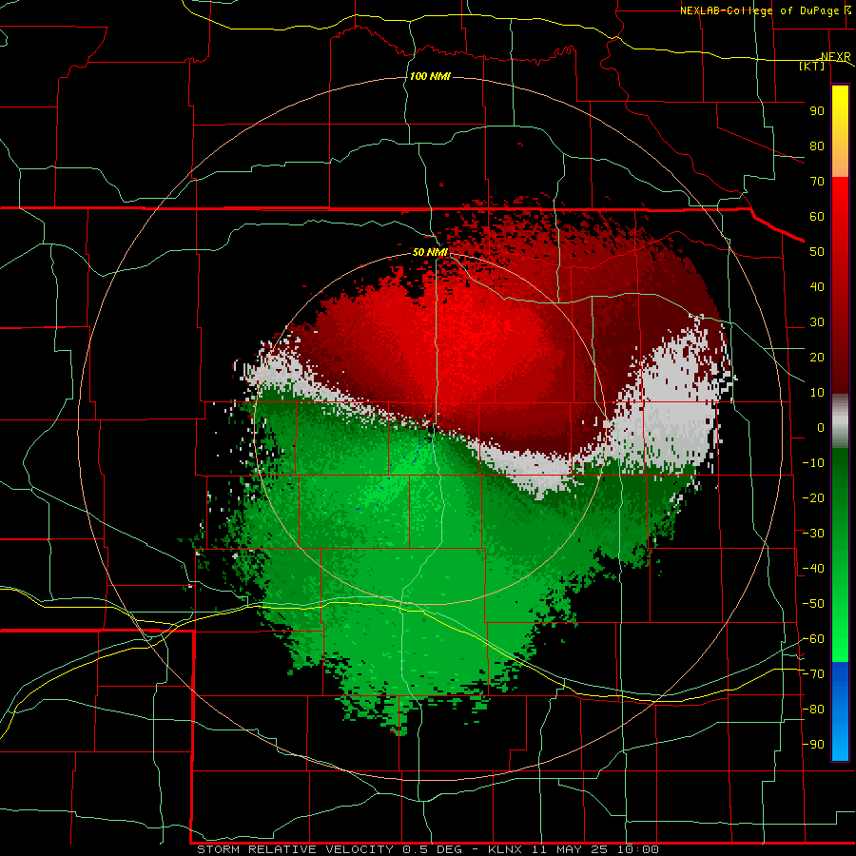Click the 40 value on velocity scale
856x856 pixels.
coord(817,287)
